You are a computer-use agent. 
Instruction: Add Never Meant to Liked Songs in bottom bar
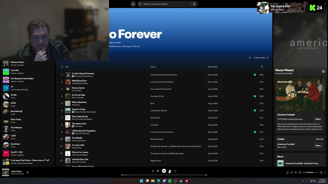(x=28, y=172)
